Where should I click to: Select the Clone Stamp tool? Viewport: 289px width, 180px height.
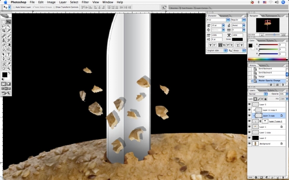(4, 40)
